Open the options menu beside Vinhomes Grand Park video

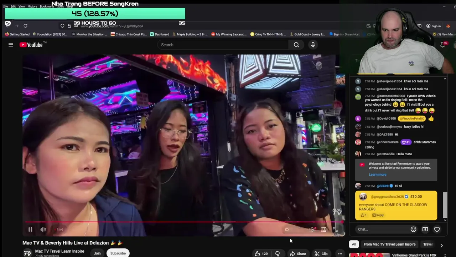[x=445, y=255]
